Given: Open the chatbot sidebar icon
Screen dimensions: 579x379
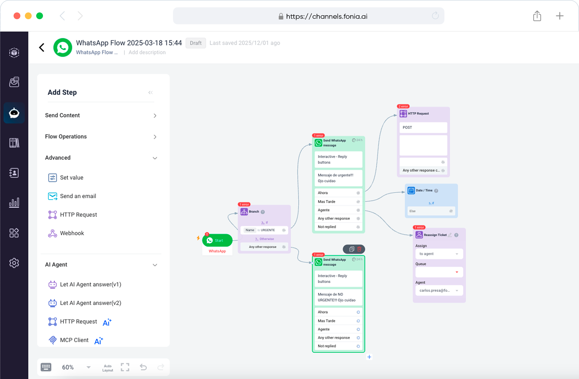Looking at the screenshot, I should coord(14,113).
